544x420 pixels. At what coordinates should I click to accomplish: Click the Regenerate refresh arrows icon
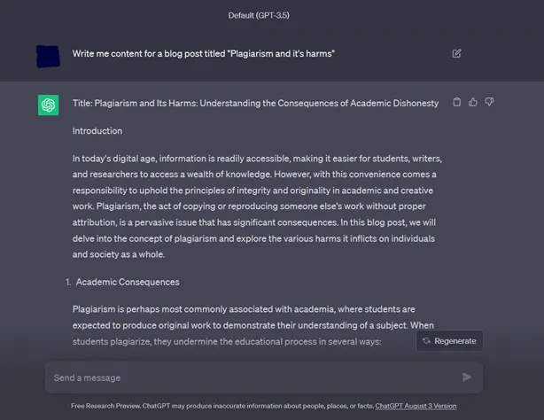pos(426,341)
